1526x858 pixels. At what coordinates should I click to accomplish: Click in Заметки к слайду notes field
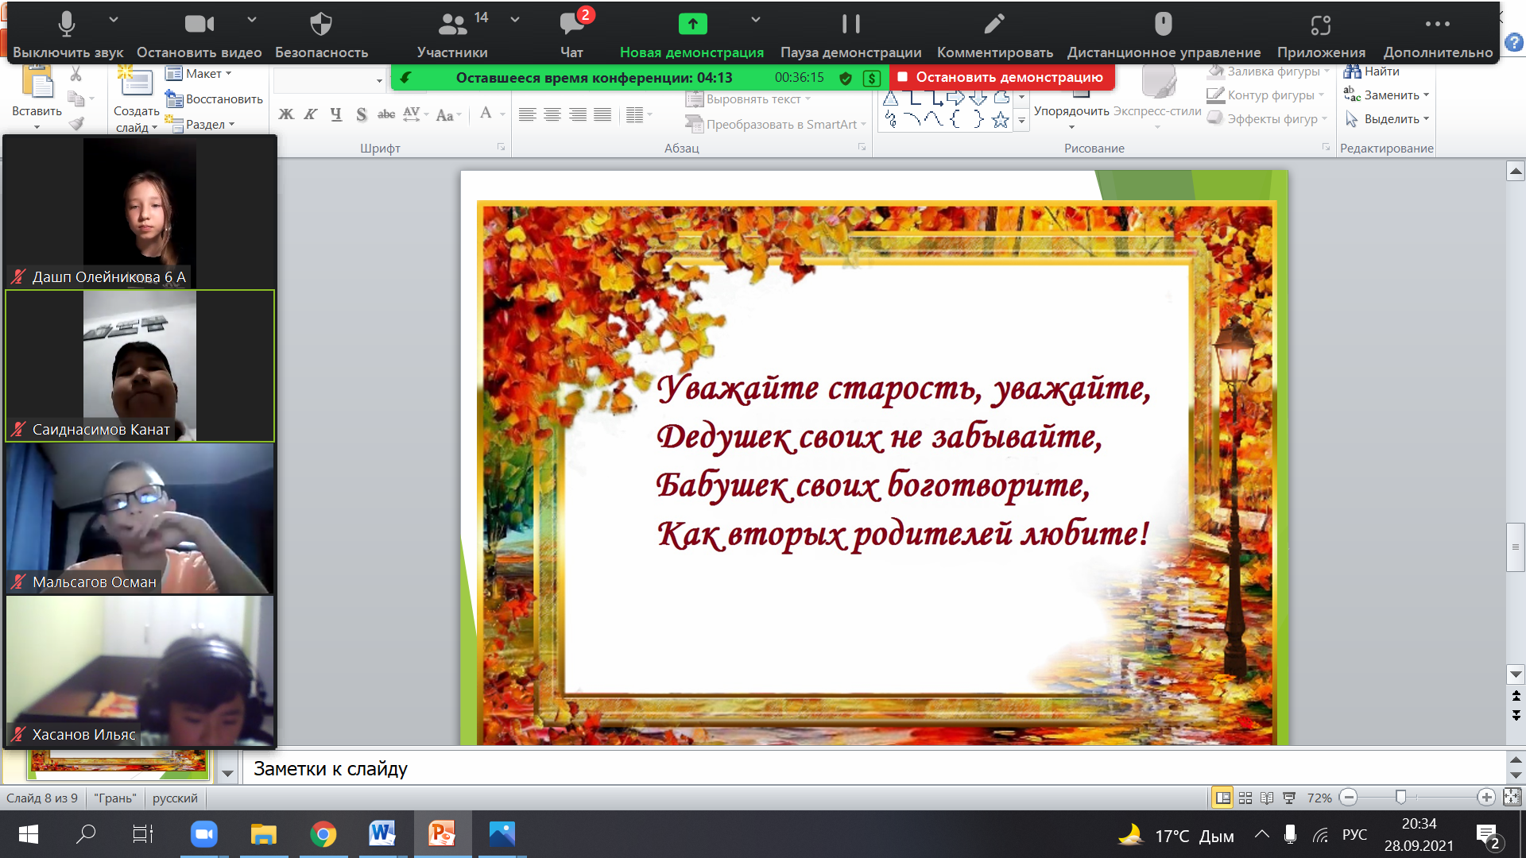point(795,768)
